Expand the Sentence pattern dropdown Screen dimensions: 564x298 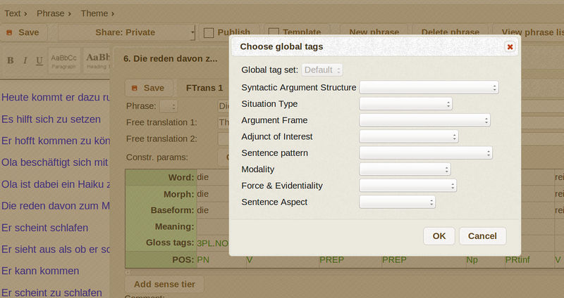point(426,153)
